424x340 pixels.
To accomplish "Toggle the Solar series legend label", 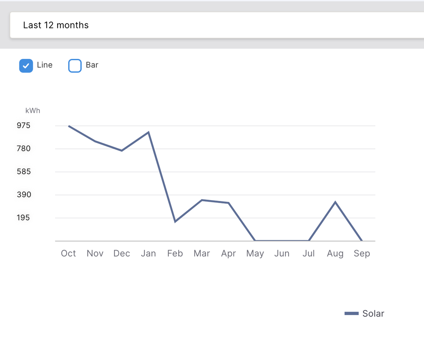I will point(373,314).
